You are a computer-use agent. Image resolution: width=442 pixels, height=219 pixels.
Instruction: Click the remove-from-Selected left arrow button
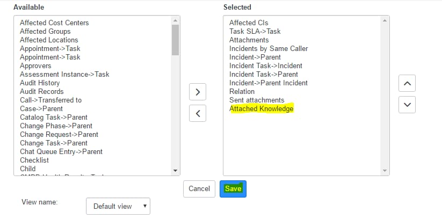coord(197,113)
